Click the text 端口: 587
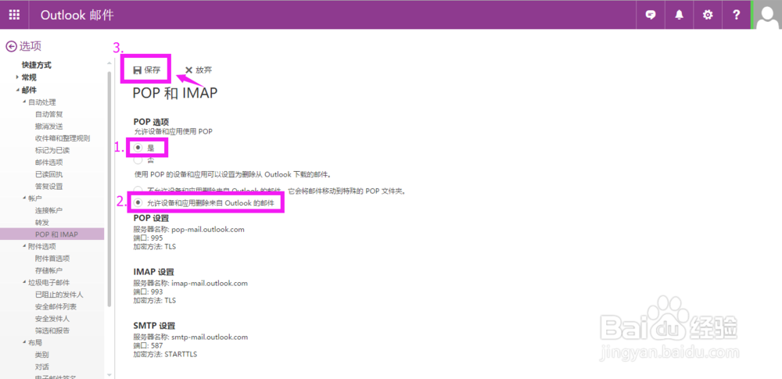This screenshot has height=379, width=782. click(148, 345)
